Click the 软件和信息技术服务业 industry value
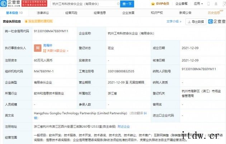This screenshot has width=226, height=144. [x=49, y=93]
